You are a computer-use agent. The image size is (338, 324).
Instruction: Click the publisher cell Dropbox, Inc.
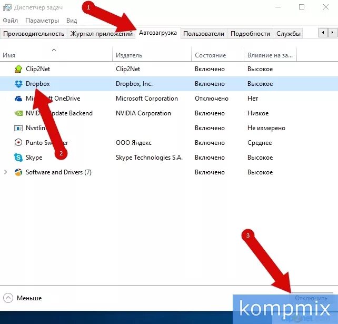click(134, 84)
